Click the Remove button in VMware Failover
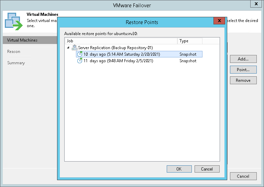Screen dimensions: 264x187 pyautogui.click(x=243, y=80)
